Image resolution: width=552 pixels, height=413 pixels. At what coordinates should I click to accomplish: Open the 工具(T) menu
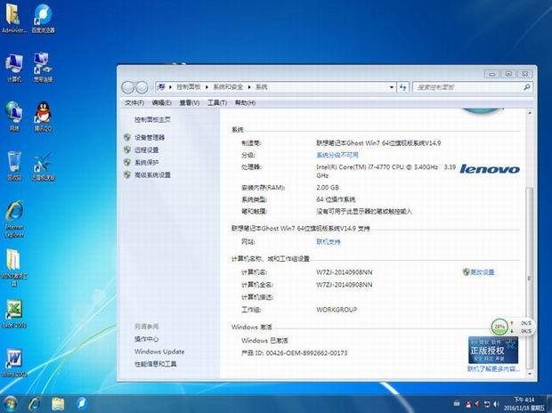pos(216,102)
